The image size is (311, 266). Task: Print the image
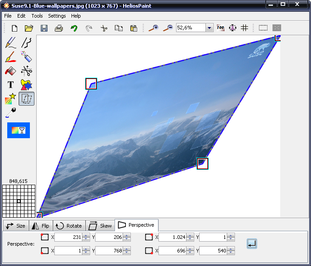pyautogui.click(x=59, y=28)
